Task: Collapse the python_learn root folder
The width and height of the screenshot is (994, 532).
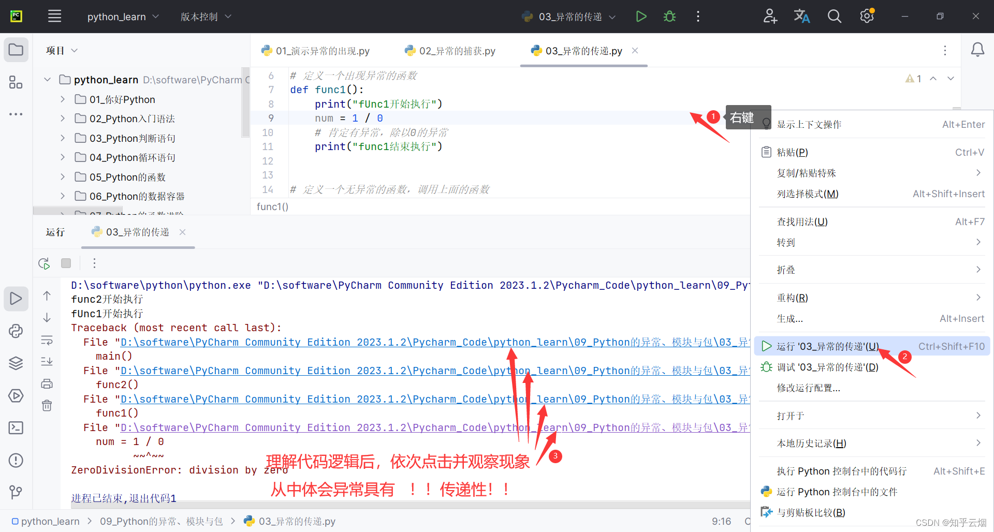Action: [47, 80]
